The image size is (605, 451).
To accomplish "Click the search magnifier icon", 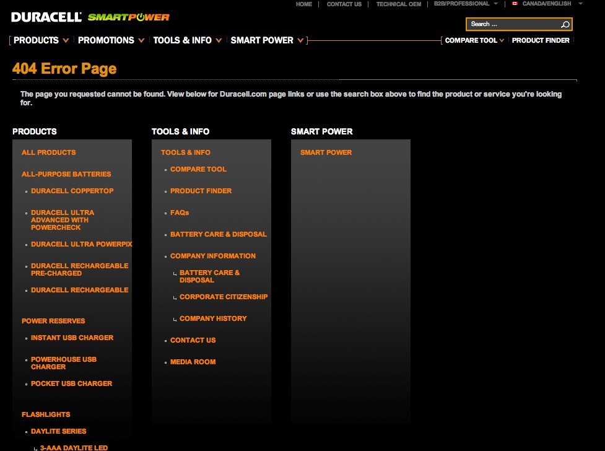I will 565,25.
